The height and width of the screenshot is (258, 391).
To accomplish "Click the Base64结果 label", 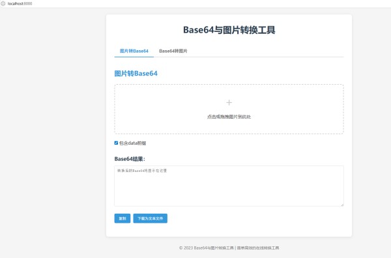I will [130, 159].
